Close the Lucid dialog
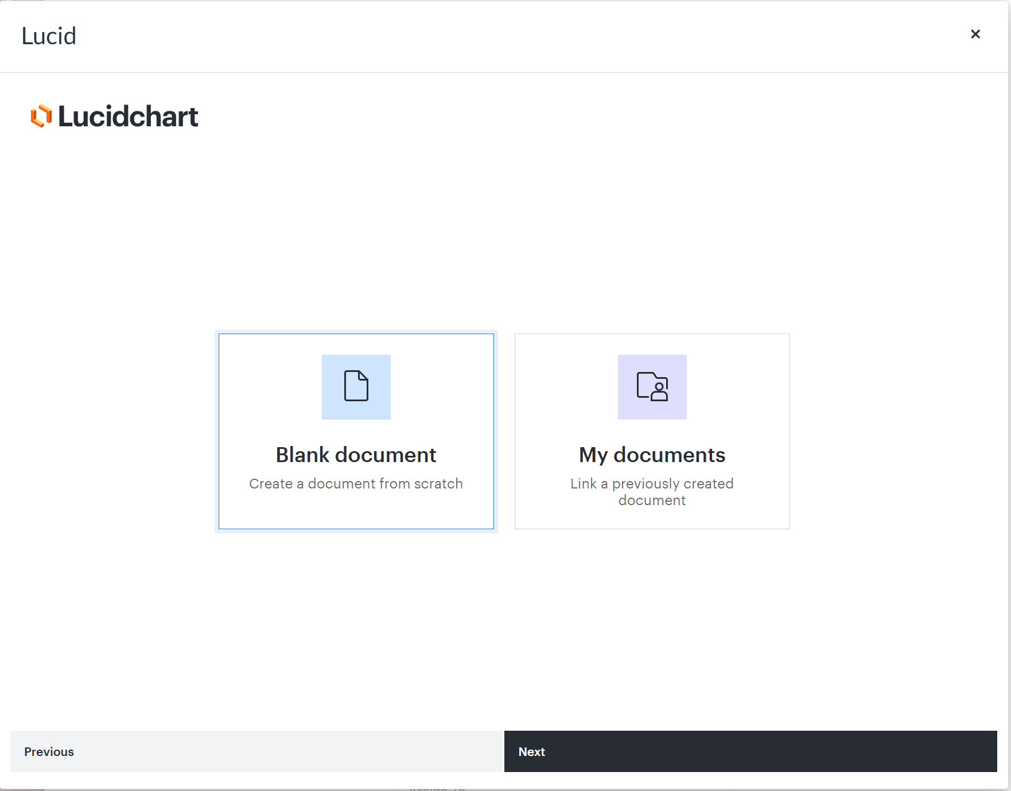Viewport: 1011px width, 791px height. click(x=975, y=34)
